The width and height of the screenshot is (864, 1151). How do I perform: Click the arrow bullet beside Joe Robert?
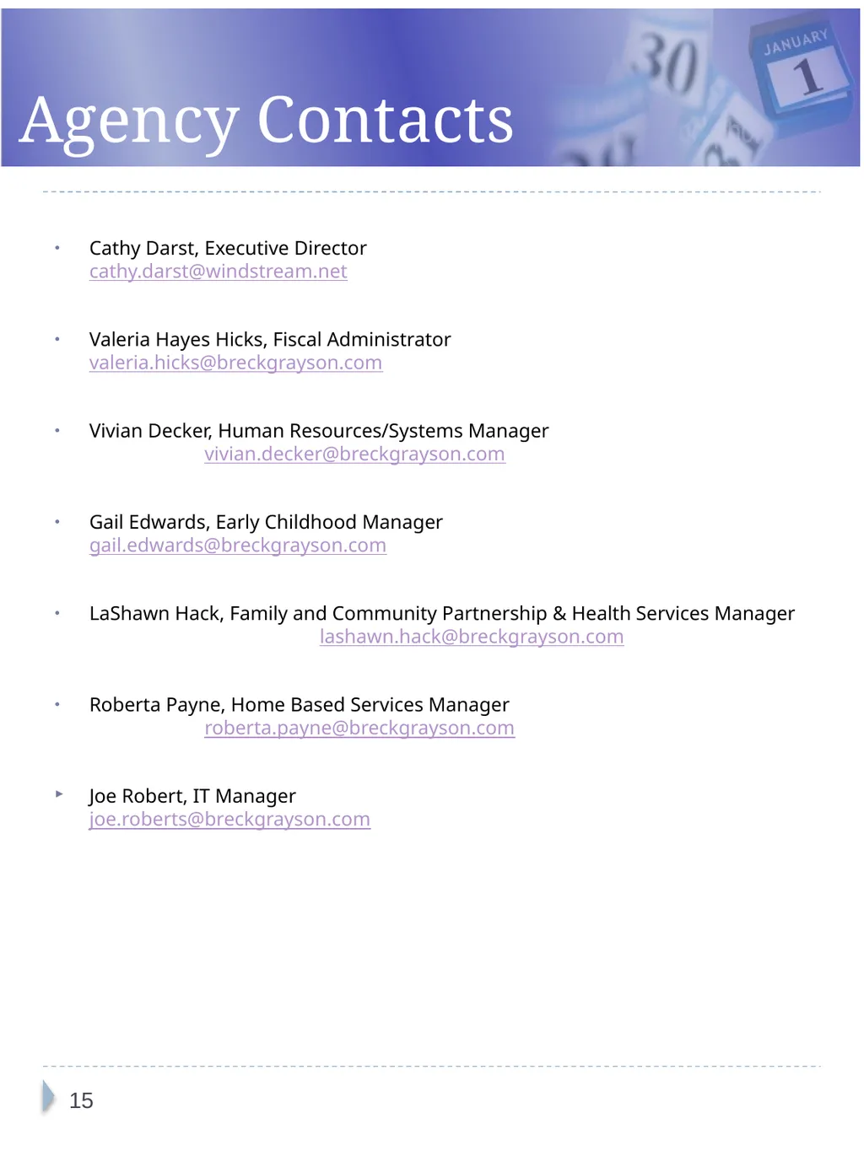point(59,793)
